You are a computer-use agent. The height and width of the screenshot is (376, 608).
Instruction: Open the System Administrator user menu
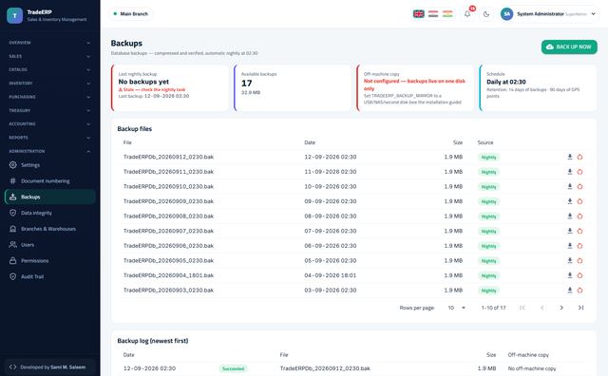(x=548, y=14)
